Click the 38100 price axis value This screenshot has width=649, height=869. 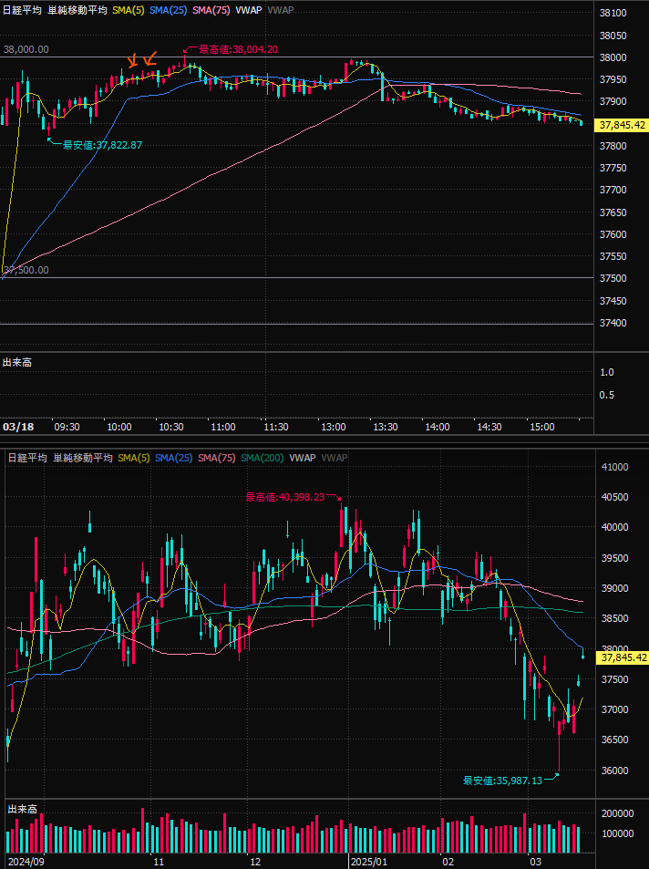(x=613, y=14)
